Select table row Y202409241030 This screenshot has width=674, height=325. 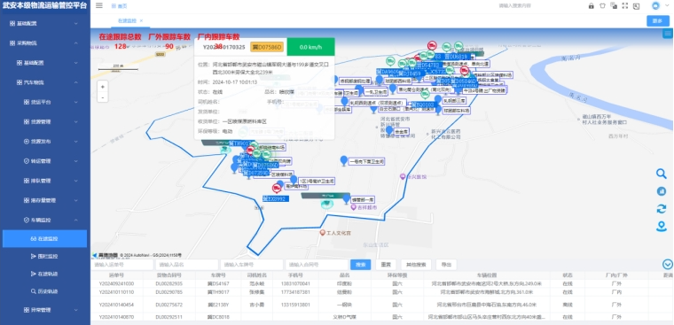[x=382, y=283]
